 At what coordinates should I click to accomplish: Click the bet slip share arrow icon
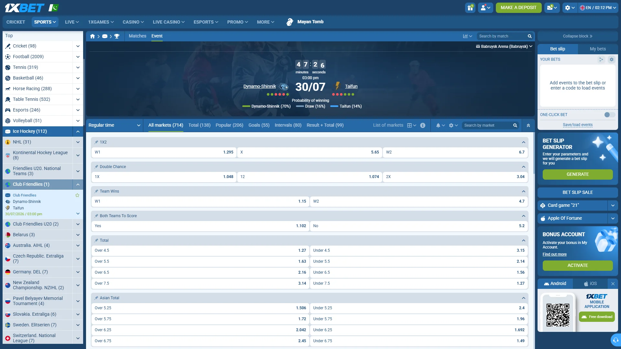[601, 59]
